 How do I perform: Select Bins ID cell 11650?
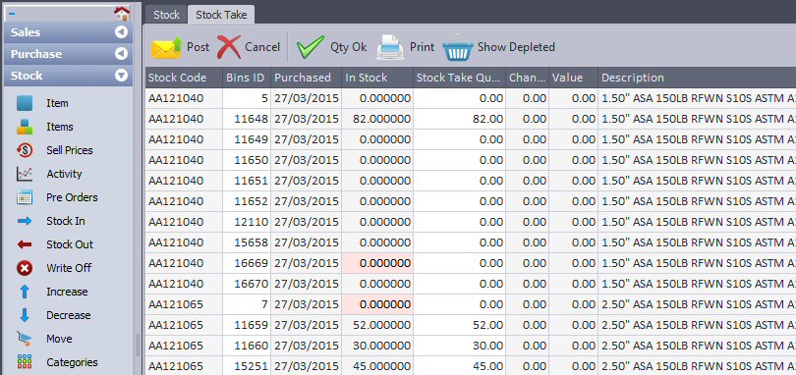pos(247,160)
